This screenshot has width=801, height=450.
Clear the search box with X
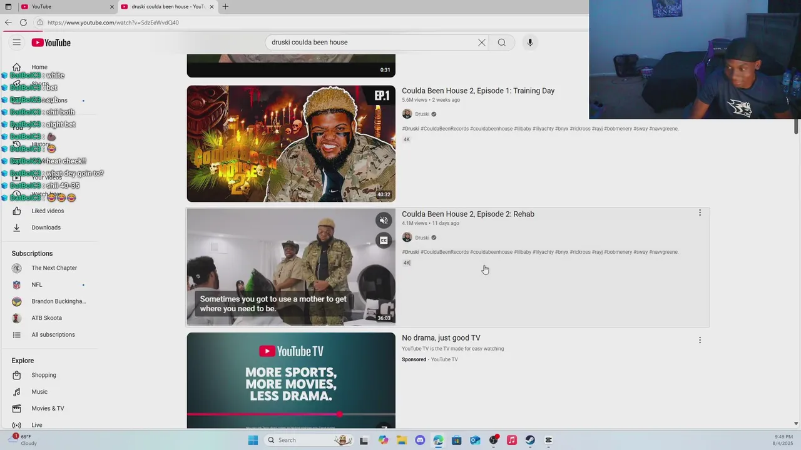(482, 42)
